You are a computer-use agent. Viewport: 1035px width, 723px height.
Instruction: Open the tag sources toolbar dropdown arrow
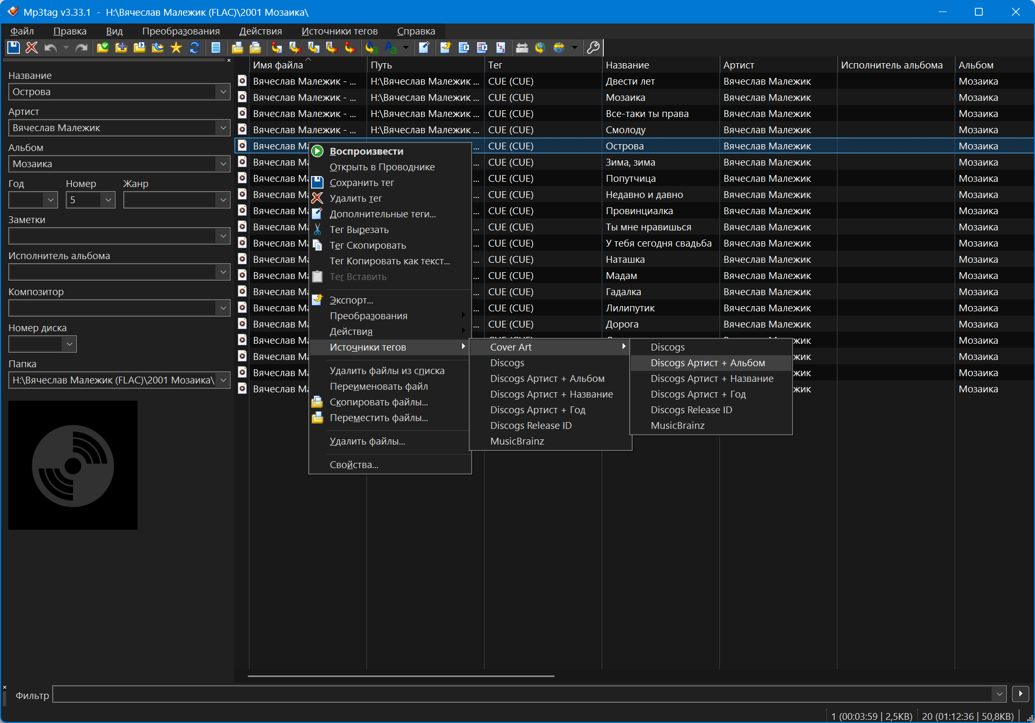tap(574, 48)
